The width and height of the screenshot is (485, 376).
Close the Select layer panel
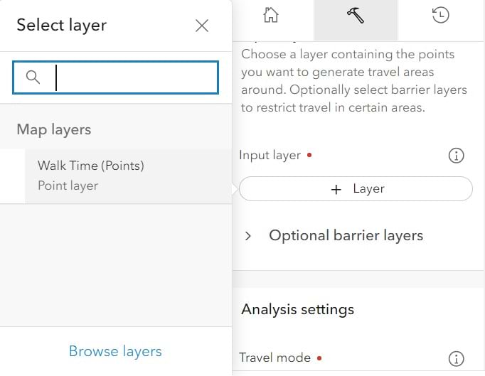tap(202, 26)
